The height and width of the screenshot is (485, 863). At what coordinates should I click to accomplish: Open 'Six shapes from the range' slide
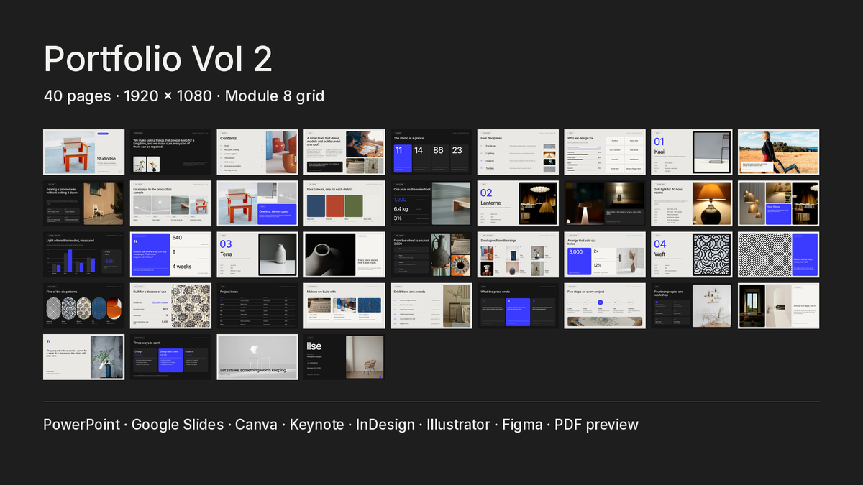pyautogui.click(x=519, y=254)
